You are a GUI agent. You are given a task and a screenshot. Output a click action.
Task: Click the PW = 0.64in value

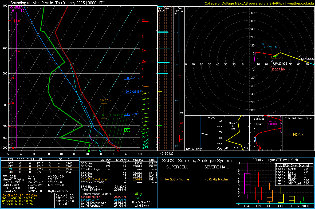coord(10,176)
